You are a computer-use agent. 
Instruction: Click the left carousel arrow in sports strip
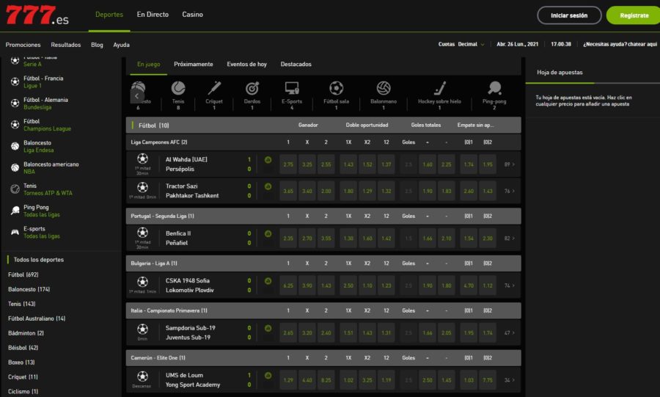pyautogui.click(x=136, y=96)
